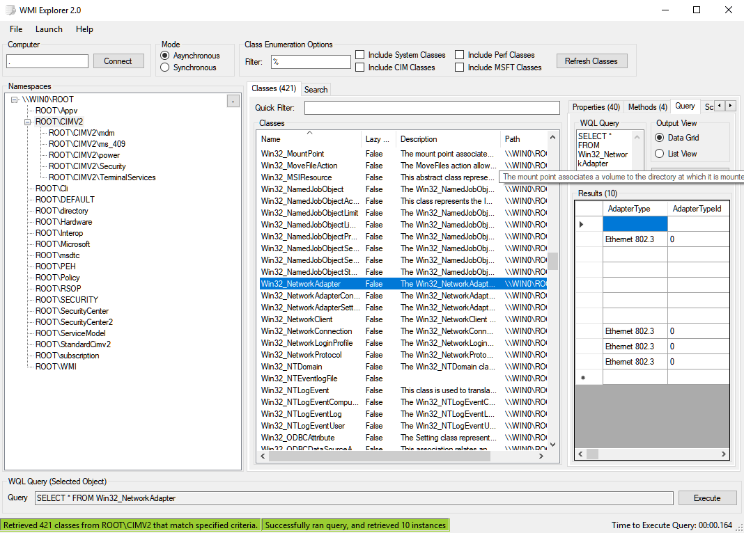Select the current row indicator arrow in results

tap(582, 224)
